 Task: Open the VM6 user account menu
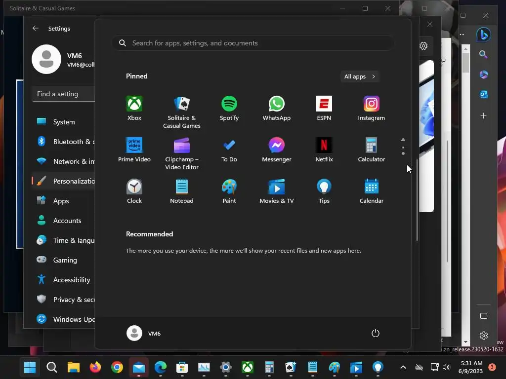(x=144, y=333)
